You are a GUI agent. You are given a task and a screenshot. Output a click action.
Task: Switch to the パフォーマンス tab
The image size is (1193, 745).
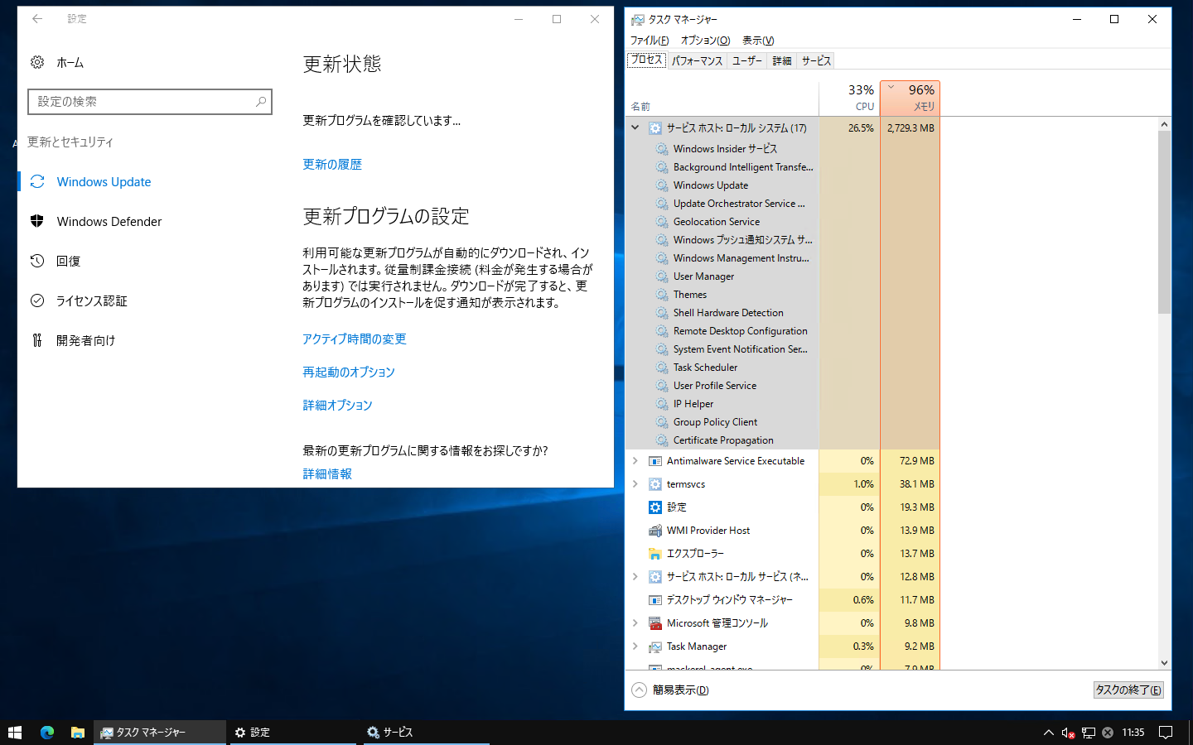(x=697, y=61)
